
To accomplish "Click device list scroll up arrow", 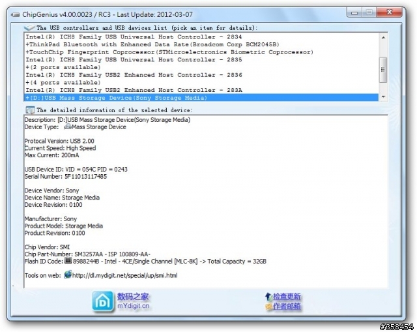I will coord(383,38).
